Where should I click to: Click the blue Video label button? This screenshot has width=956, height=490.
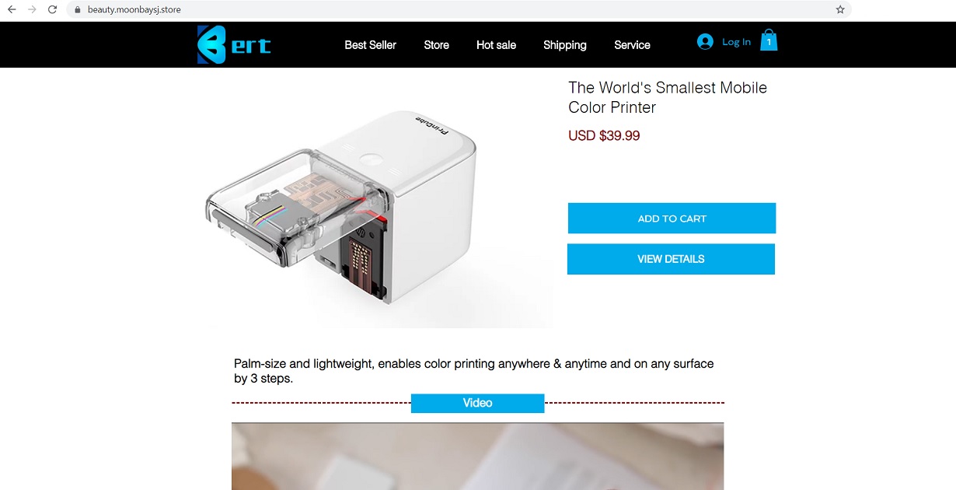click(477, 403)
